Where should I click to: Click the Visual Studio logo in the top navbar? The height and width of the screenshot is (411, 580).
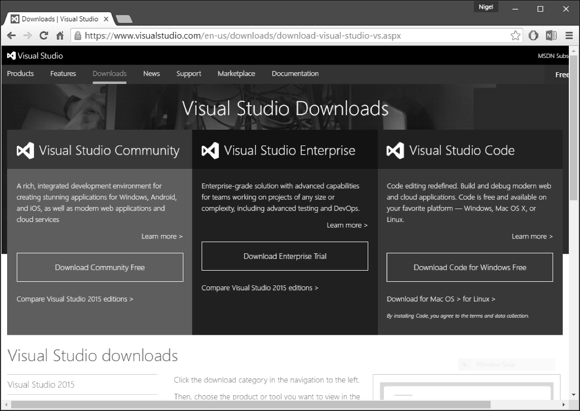[11, 55]
